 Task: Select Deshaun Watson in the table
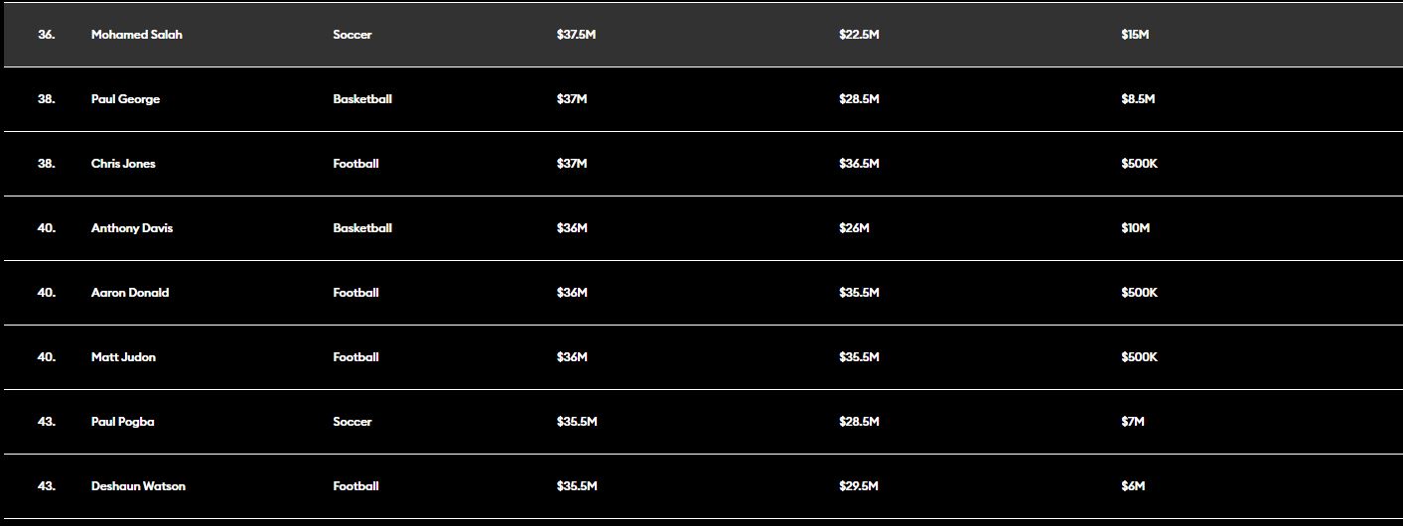pos(138,486)
